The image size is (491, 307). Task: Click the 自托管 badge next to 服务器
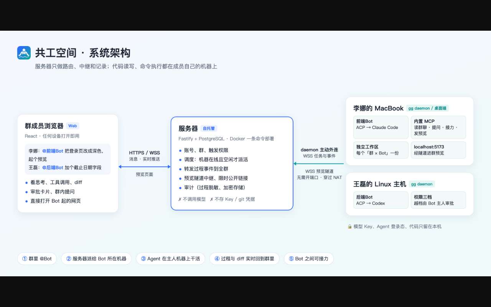tap(209, 129)
